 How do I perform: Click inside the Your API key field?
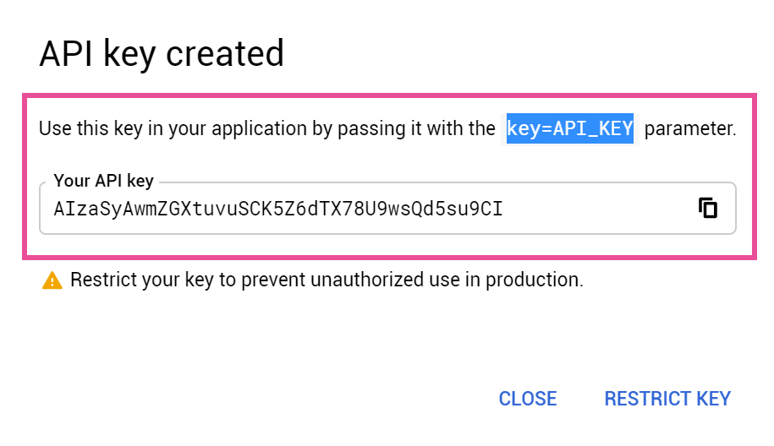tap(387, 208)
